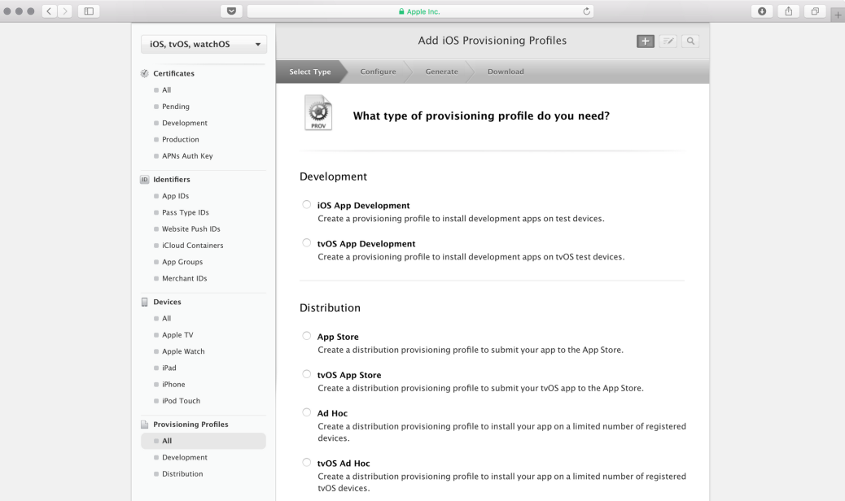Click the Devices section phone icon
This screenshot has height=501, width=845.
coord(144,302)
